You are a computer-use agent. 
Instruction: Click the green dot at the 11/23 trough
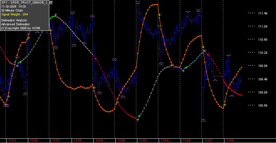click(139, 116)
